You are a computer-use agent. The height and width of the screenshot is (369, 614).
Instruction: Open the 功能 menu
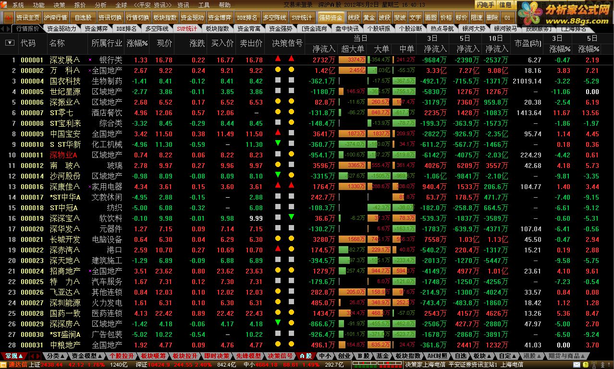coord(39,5)
